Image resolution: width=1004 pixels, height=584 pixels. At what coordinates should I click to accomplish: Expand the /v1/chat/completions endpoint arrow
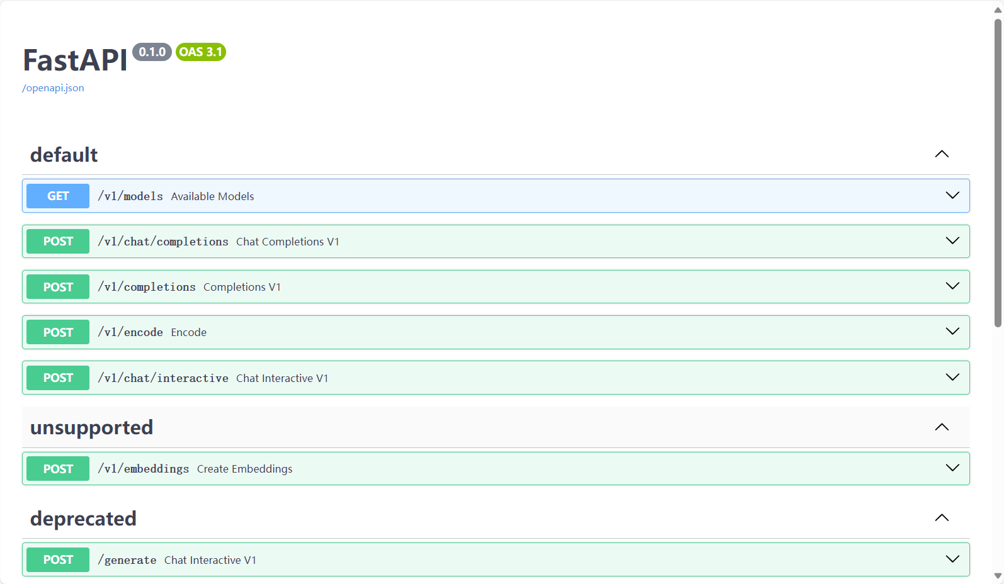click(952, 241)
